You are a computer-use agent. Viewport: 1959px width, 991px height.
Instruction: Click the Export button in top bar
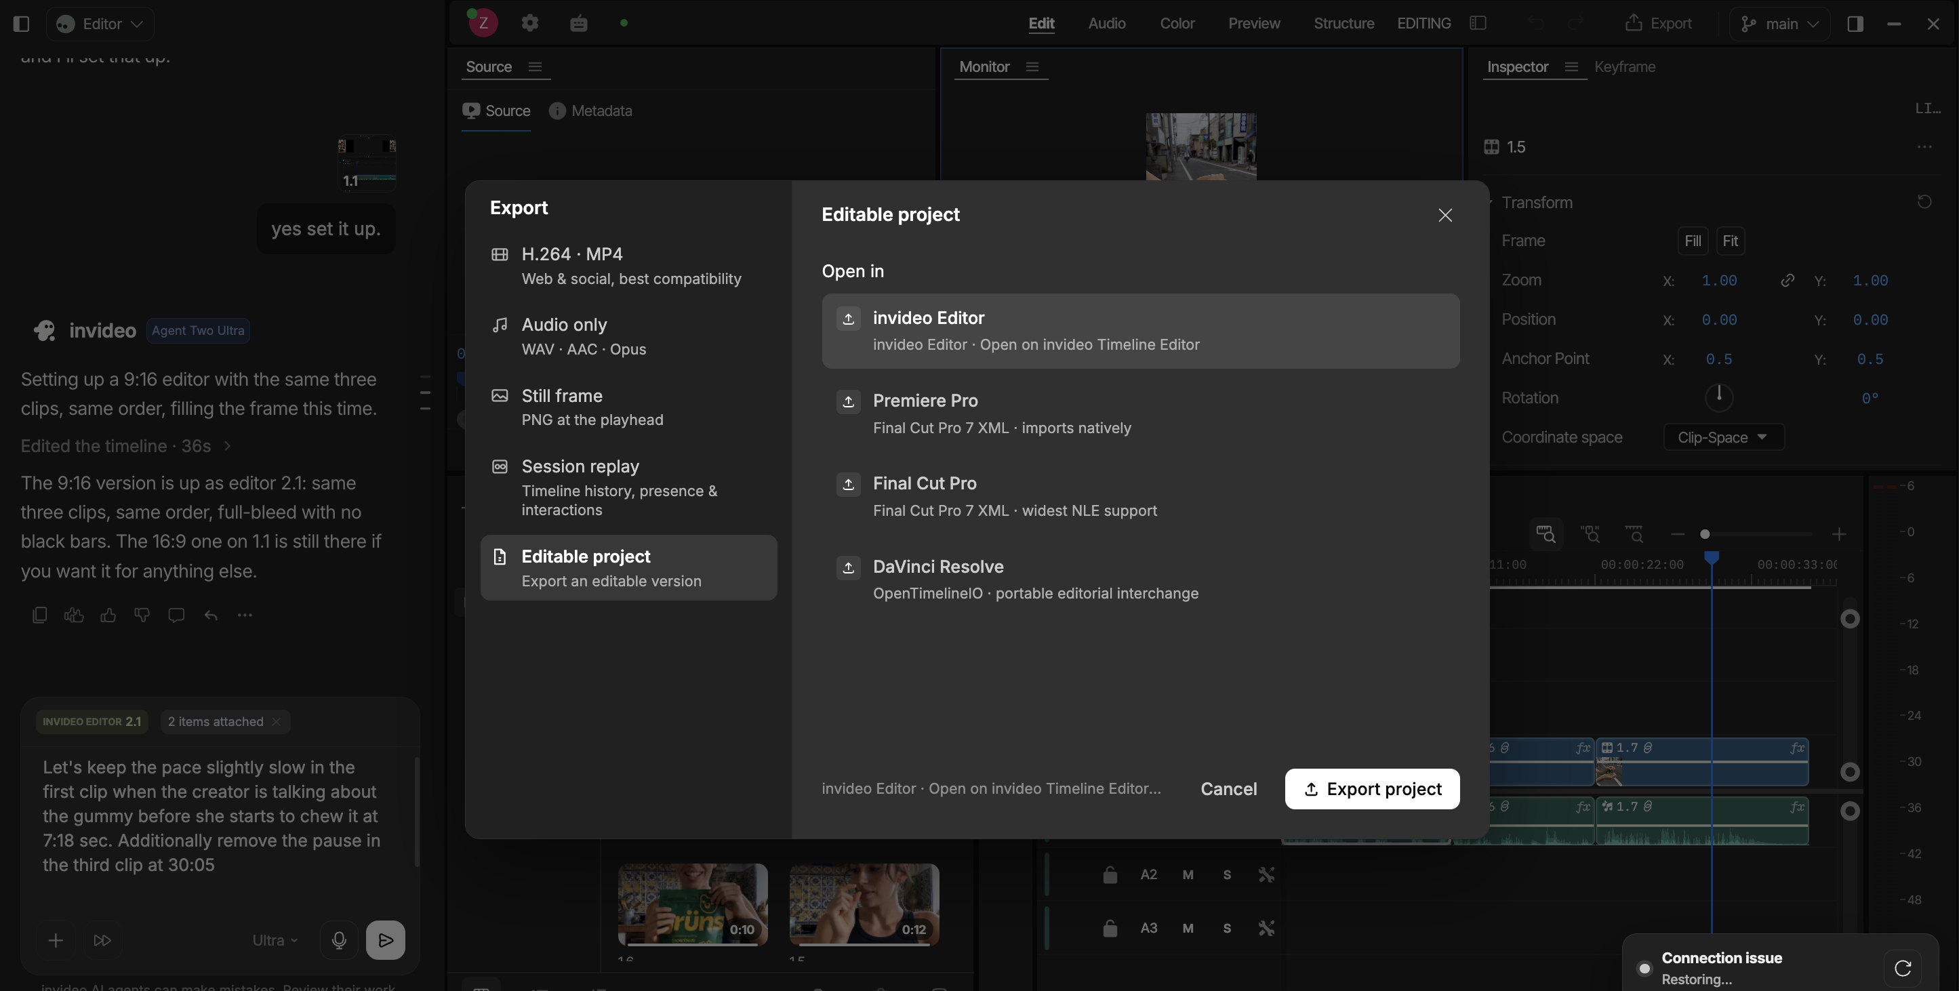tap(1659, 24)
